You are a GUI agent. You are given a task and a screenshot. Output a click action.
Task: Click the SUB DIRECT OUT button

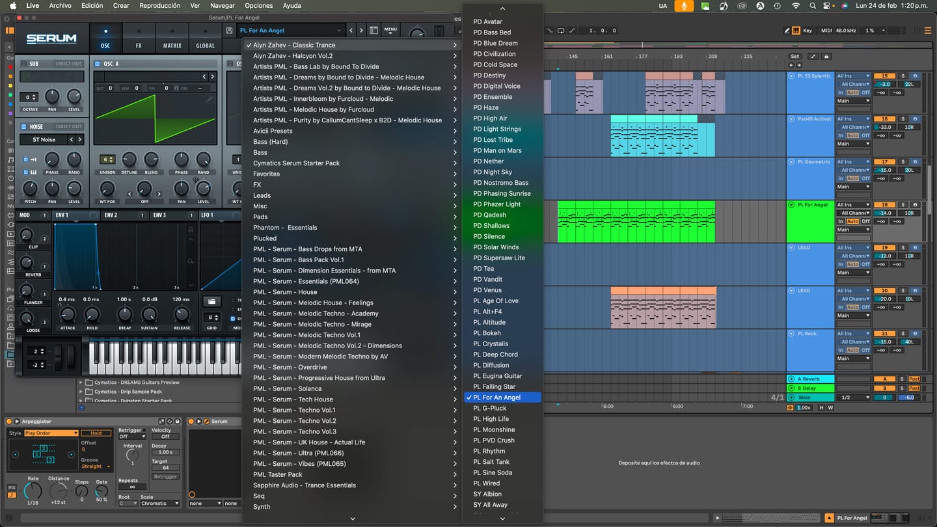(x=68, y=64)
